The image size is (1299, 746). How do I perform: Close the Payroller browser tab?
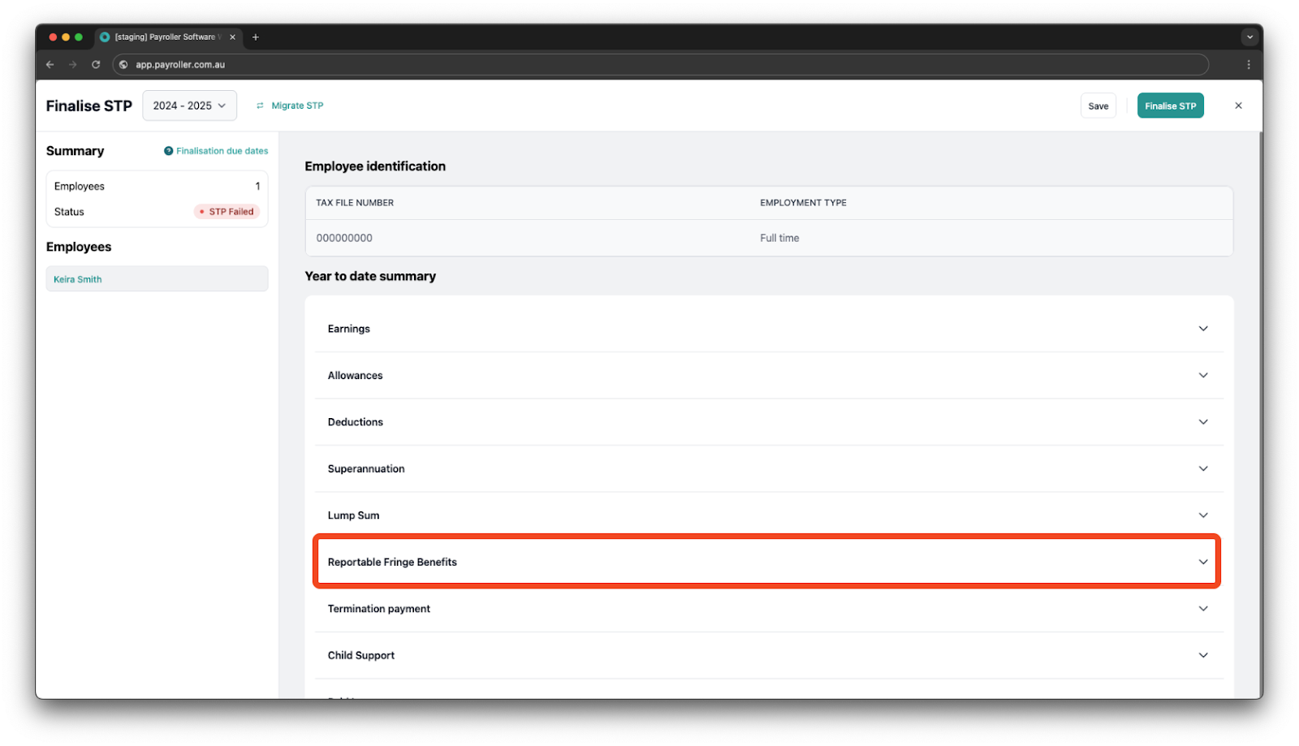232,37
